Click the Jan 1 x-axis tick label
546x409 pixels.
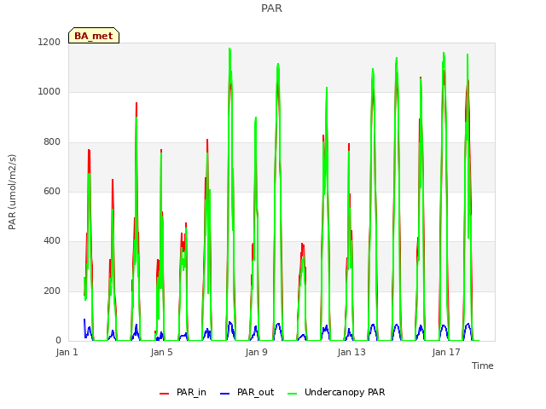67,352
